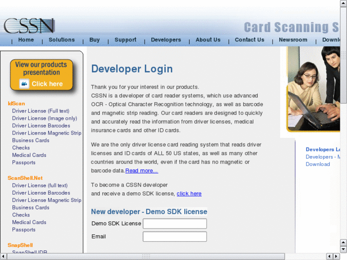Open the products presentation camera icon
This screenshot has width=347, height=260.
coord(24,83)
